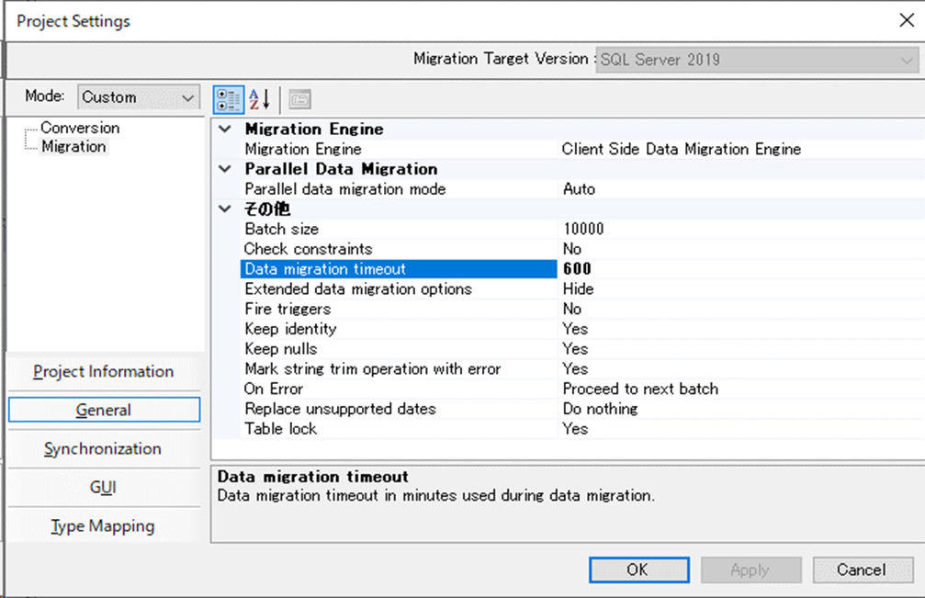Select Migration in the settings tree
This screenshot has height=598, width=925.
[x=73, y=146]
